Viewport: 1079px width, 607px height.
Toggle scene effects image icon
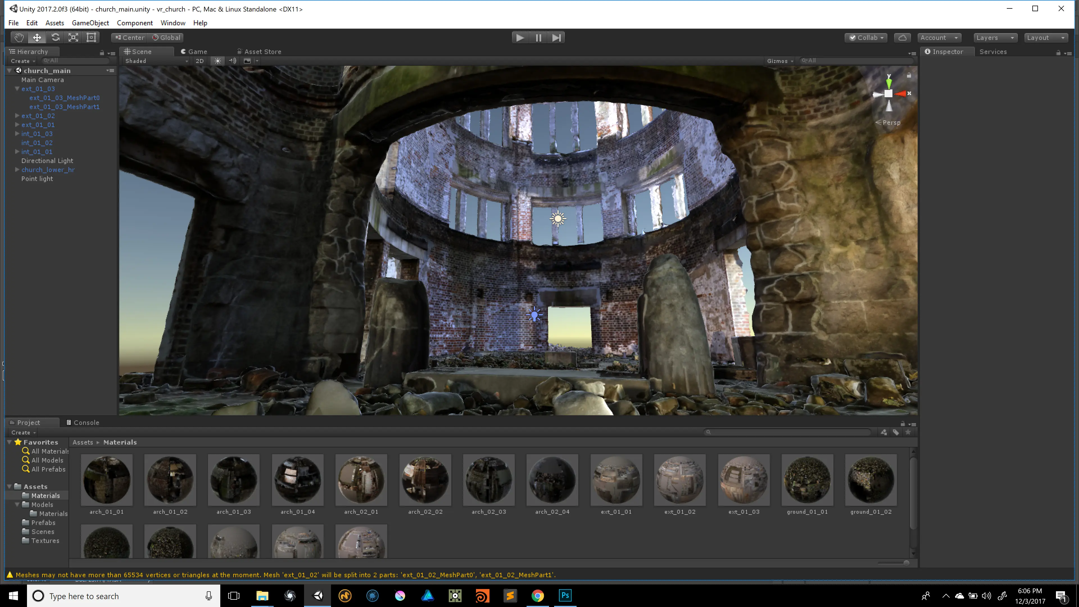pos(247,61)
